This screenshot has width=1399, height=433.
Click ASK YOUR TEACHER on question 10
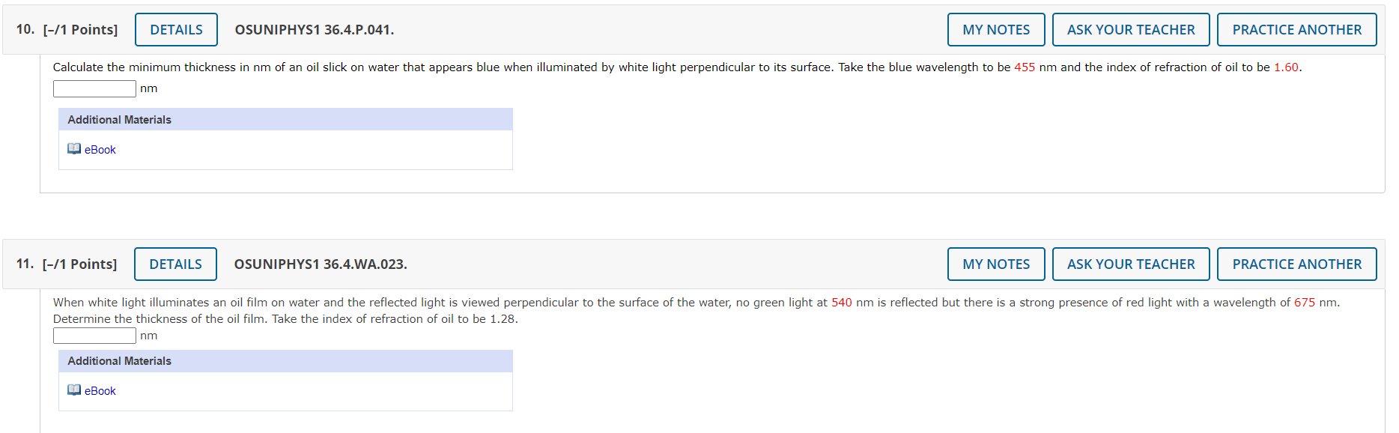click(1131, 30)
